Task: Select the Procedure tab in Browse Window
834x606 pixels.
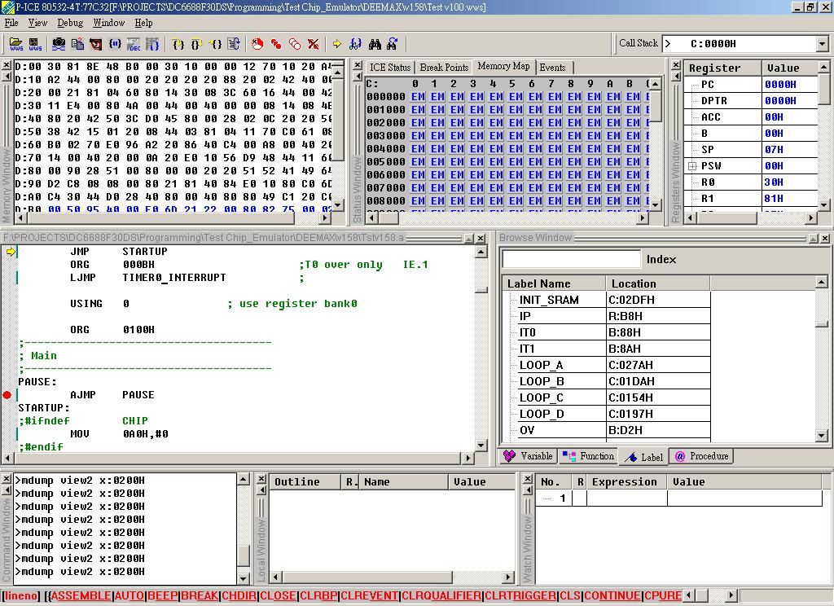Action: [x=702, y=456]
